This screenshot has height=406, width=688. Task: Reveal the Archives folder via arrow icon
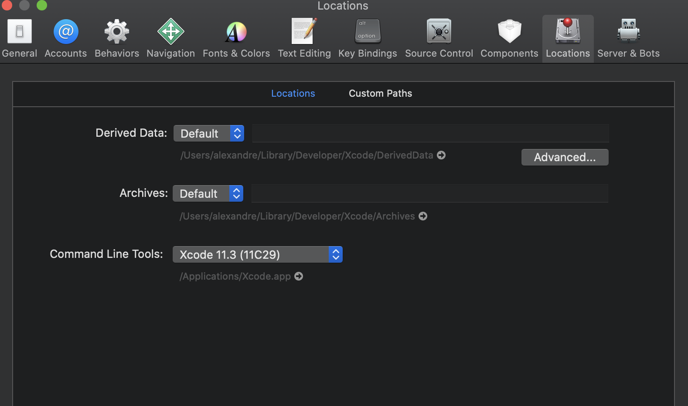[x=423, y=216]
